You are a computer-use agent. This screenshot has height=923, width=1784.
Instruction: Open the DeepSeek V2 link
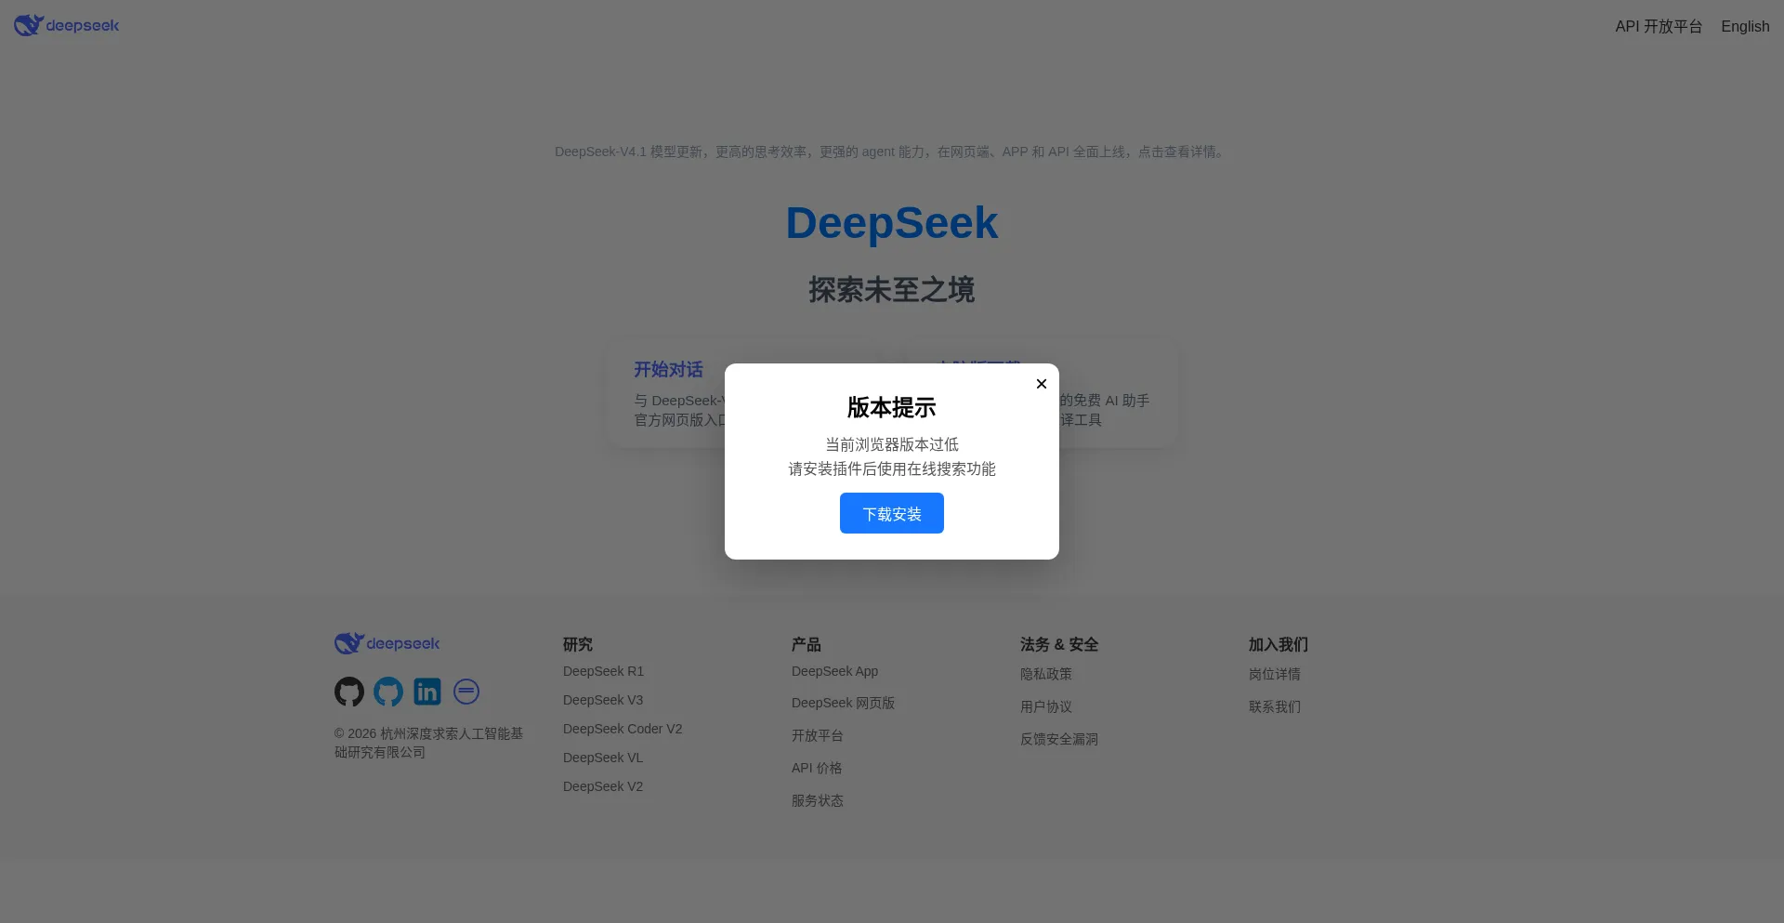click(x=603, y=786)
